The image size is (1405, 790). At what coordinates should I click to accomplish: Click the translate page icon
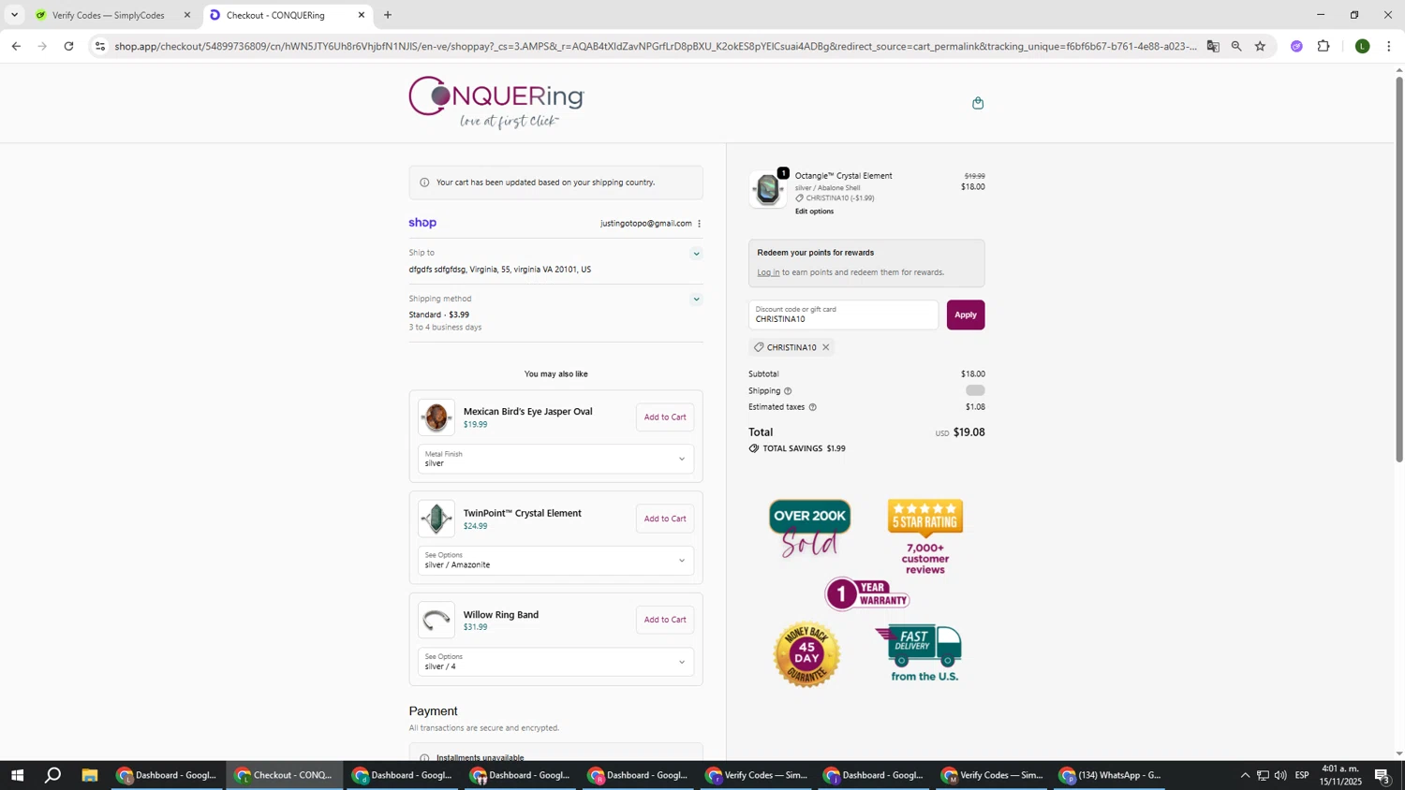(x=1213, y=46)
